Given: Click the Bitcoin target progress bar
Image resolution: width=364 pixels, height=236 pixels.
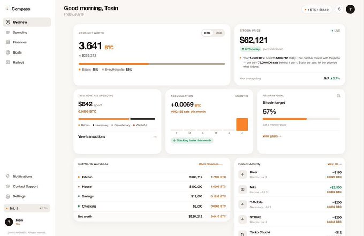Looking at the screenshot, I should [x=301, y=119].
